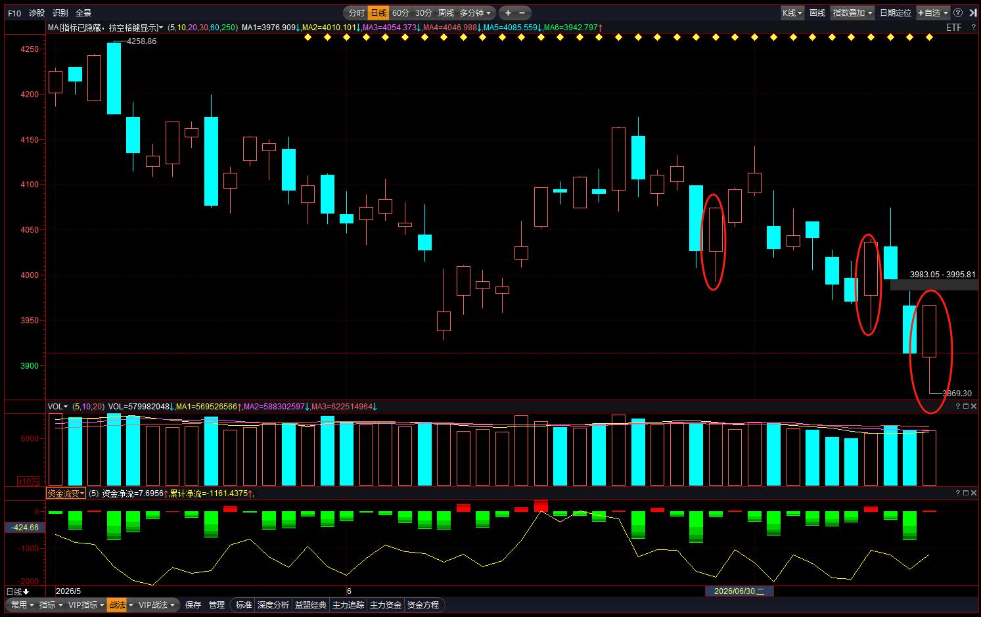Click the zoom-out minus icon in top toolbar
981x617 pixels.
[x=522, y=12]
